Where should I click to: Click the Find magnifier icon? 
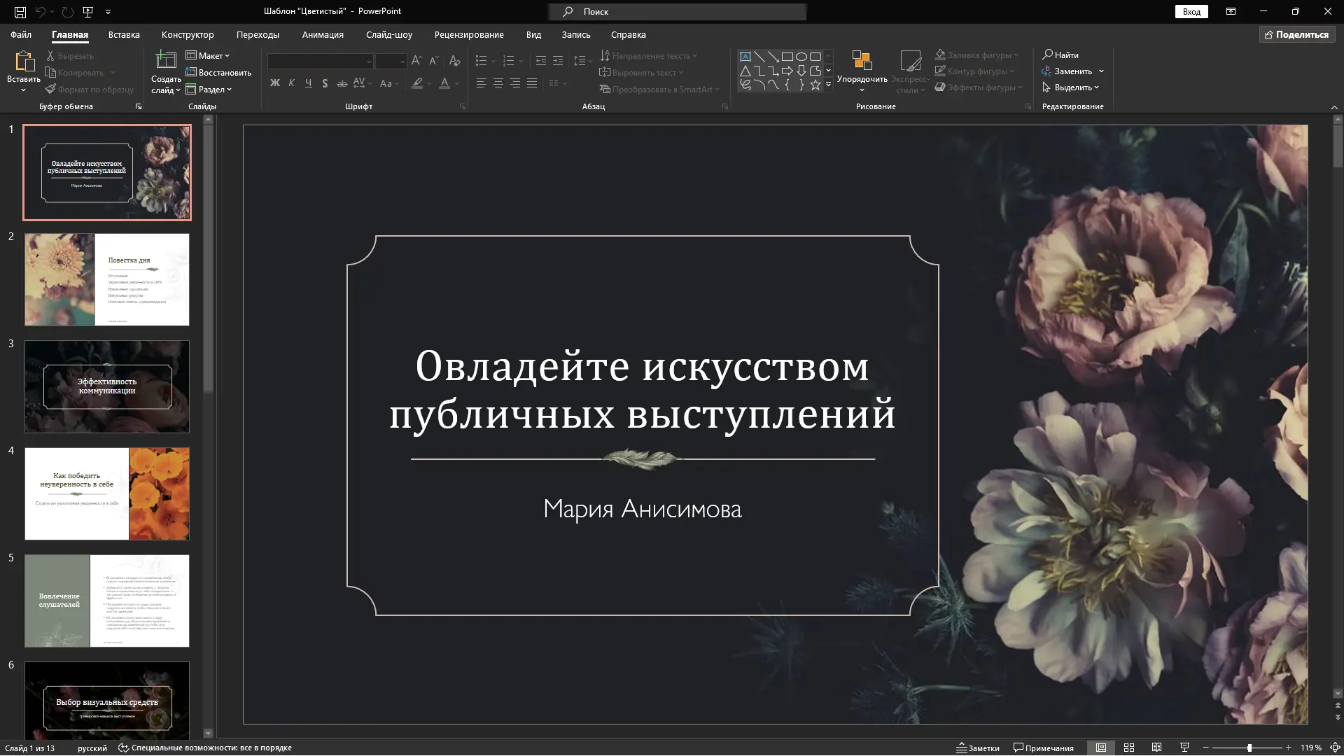point(1047,55)
